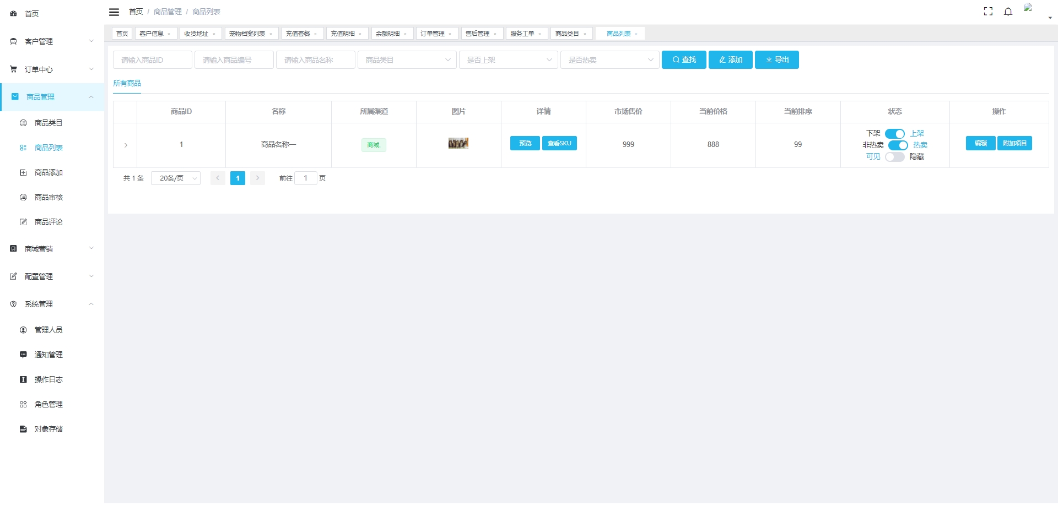This screenshot has height=506, width=1058.
Task: Click the 商品列表 menu icon
Action: coord(23,148)
